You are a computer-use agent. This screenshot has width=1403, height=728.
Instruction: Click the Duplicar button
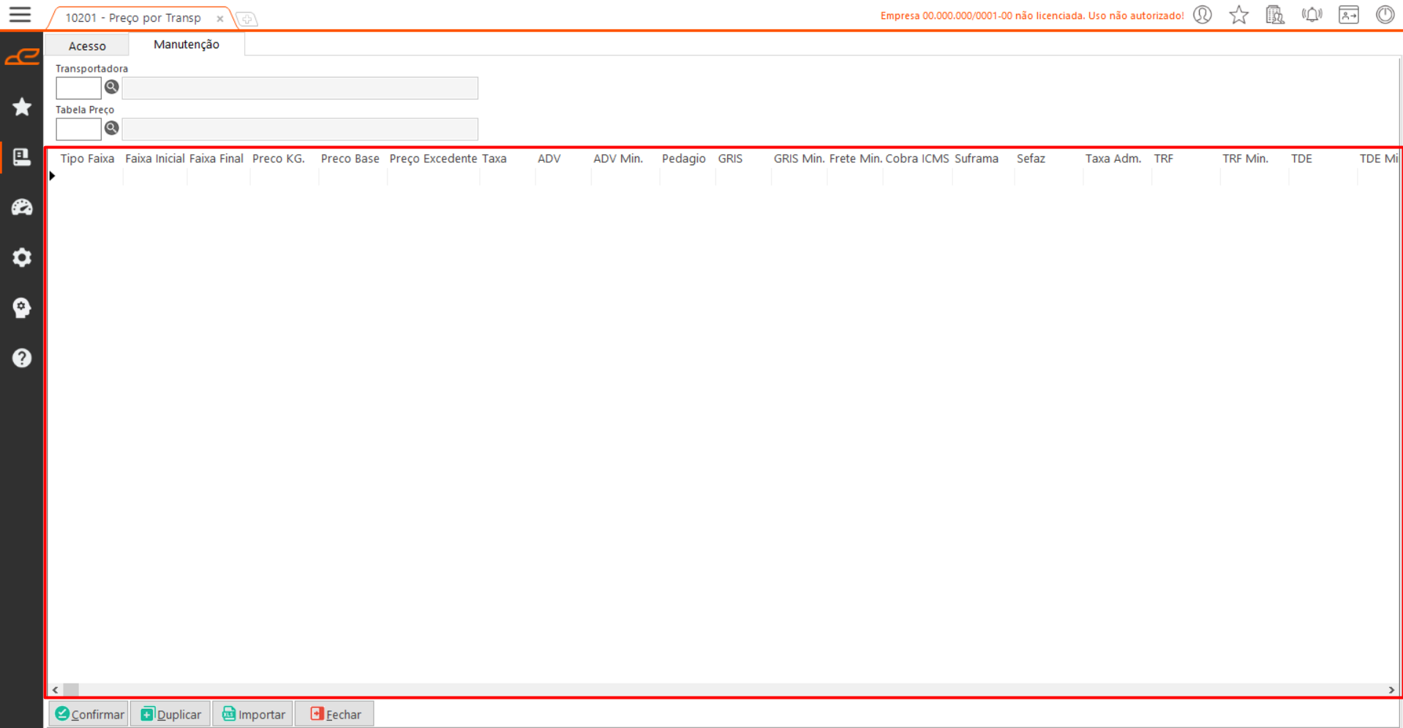click(171, 714)
